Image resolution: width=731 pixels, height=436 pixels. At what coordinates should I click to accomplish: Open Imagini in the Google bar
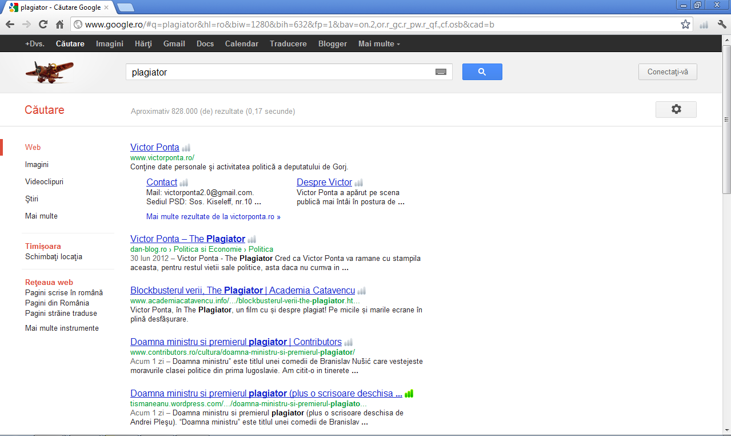pos(110,43)
